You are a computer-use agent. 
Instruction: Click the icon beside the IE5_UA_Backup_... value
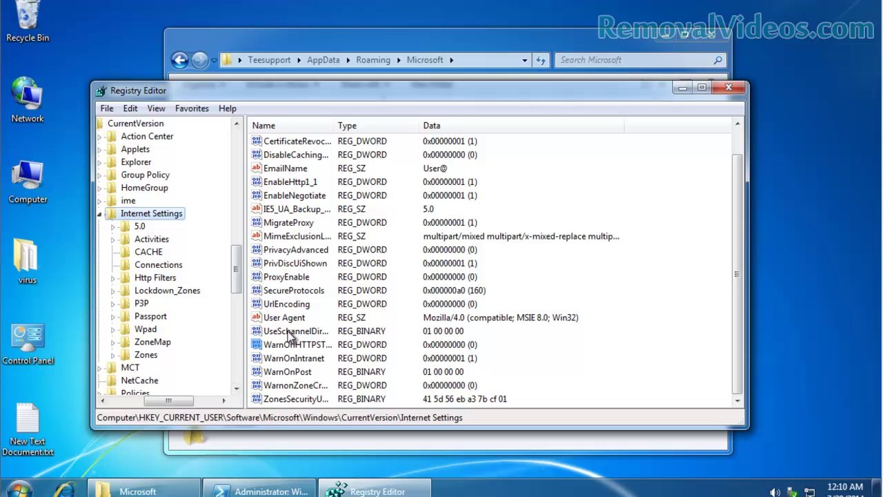pos(257,209)
